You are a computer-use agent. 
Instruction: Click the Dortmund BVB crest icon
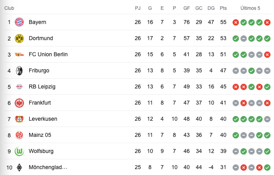tap(19, 38)
